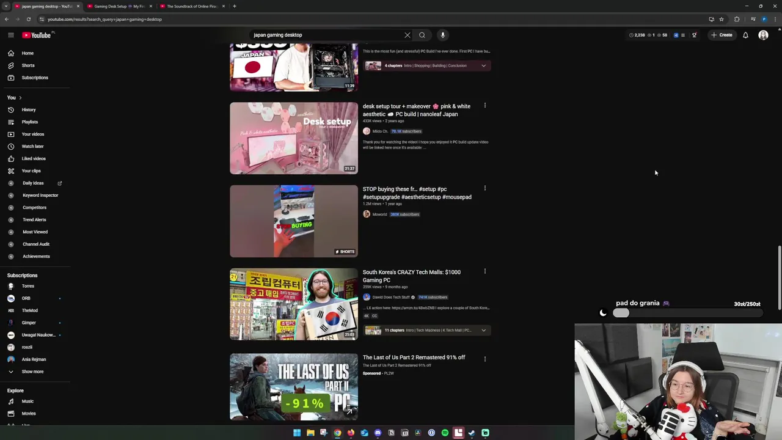Play the pink desk setup thumbnail
This screenshot has height=440, width=782.
pos(294,138)
